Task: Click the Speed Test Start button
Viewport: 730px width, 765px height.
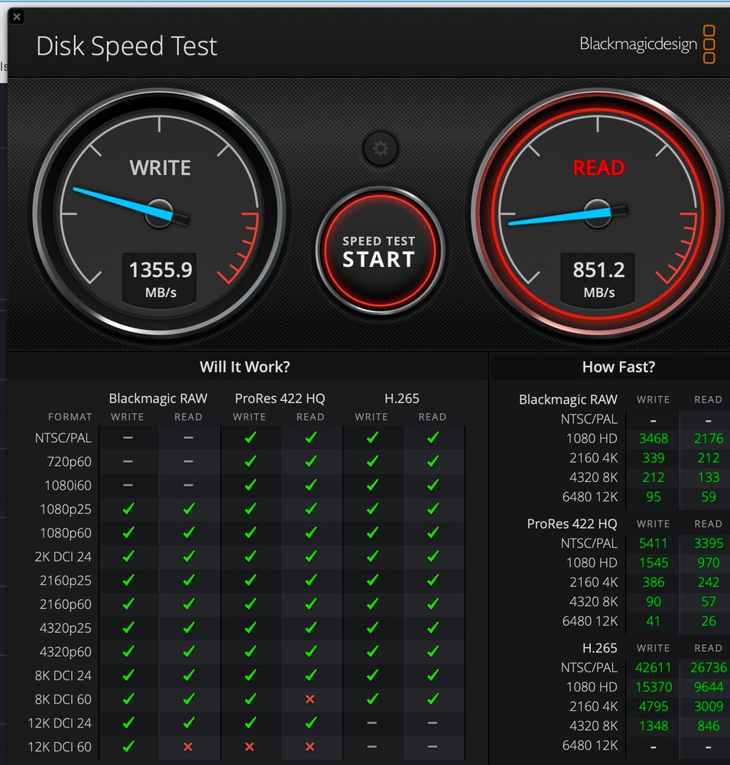Action: pyautogui.click(x=379, y=251)
